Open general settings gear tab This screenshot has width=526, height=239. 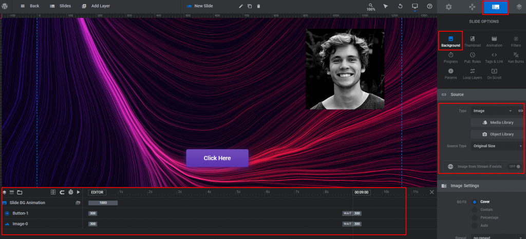pyautogui.click(x=448, y=7)
